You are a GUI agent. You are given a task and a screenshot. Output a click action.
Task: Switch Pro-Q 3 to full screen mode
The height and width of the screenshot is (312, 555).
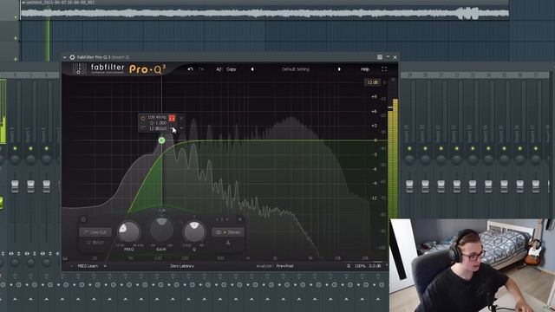pyautogui.click(x=384, y=69)
